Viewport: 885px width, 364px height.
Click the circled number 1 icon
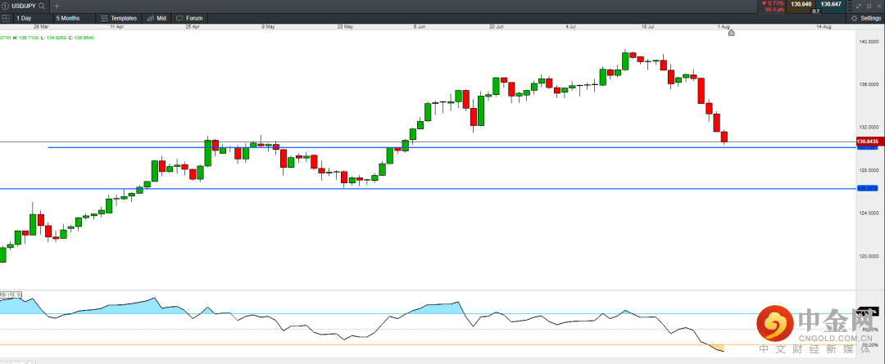[5, 5]
